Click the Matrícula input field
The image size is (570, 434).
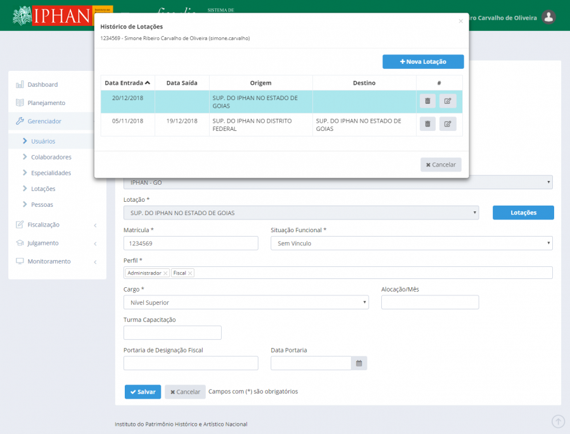pos(191,243)
